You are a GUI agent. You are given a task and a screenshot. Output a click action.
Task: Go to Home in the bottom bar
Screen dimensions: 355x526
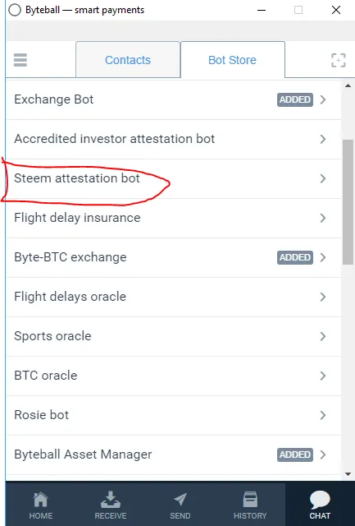coord(41,499)
